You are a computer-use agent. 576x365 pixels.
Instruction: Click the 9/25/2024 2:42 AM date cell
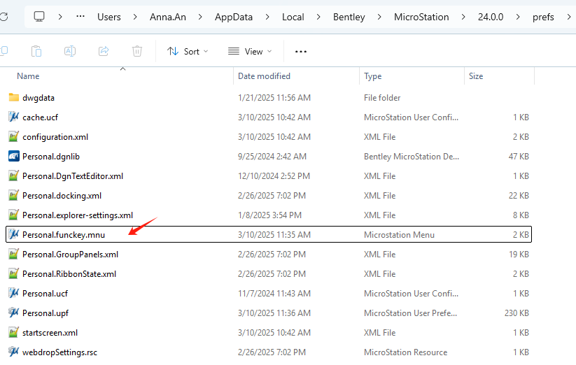pos(272,157)
